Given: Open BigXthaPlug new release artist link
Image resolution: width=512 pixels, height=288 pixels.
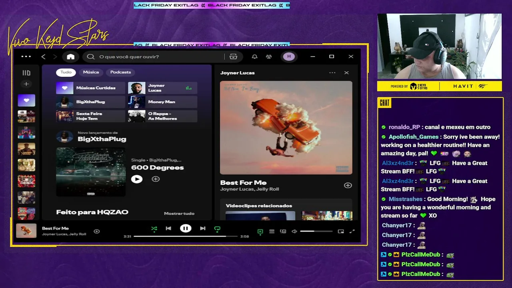Looking at the screenshot, I should pos(102,139).
